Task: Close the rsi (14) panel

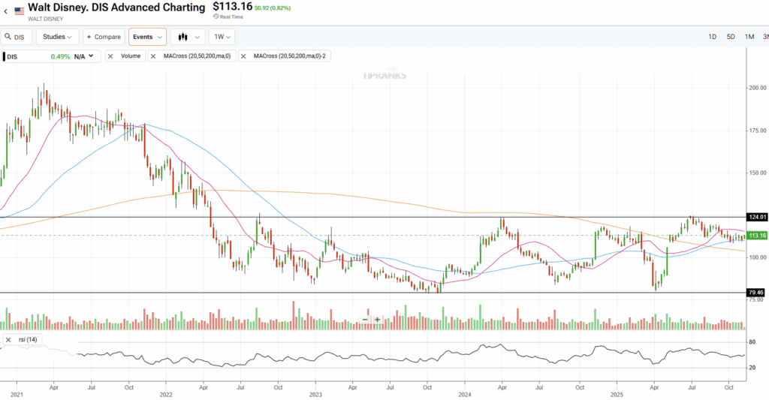Action: coord(8,340)
